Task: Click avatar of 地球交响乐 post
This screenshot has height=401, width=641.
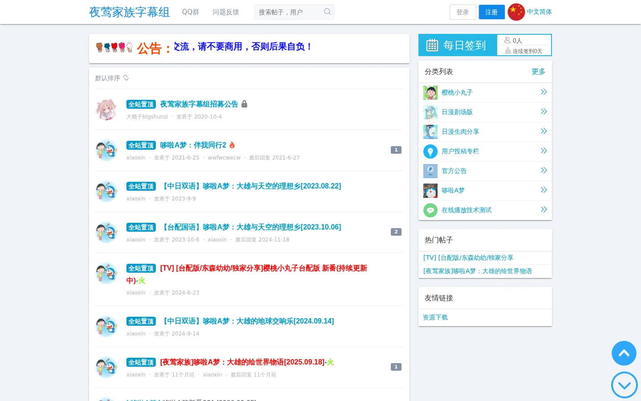Action: coord(106,326)
